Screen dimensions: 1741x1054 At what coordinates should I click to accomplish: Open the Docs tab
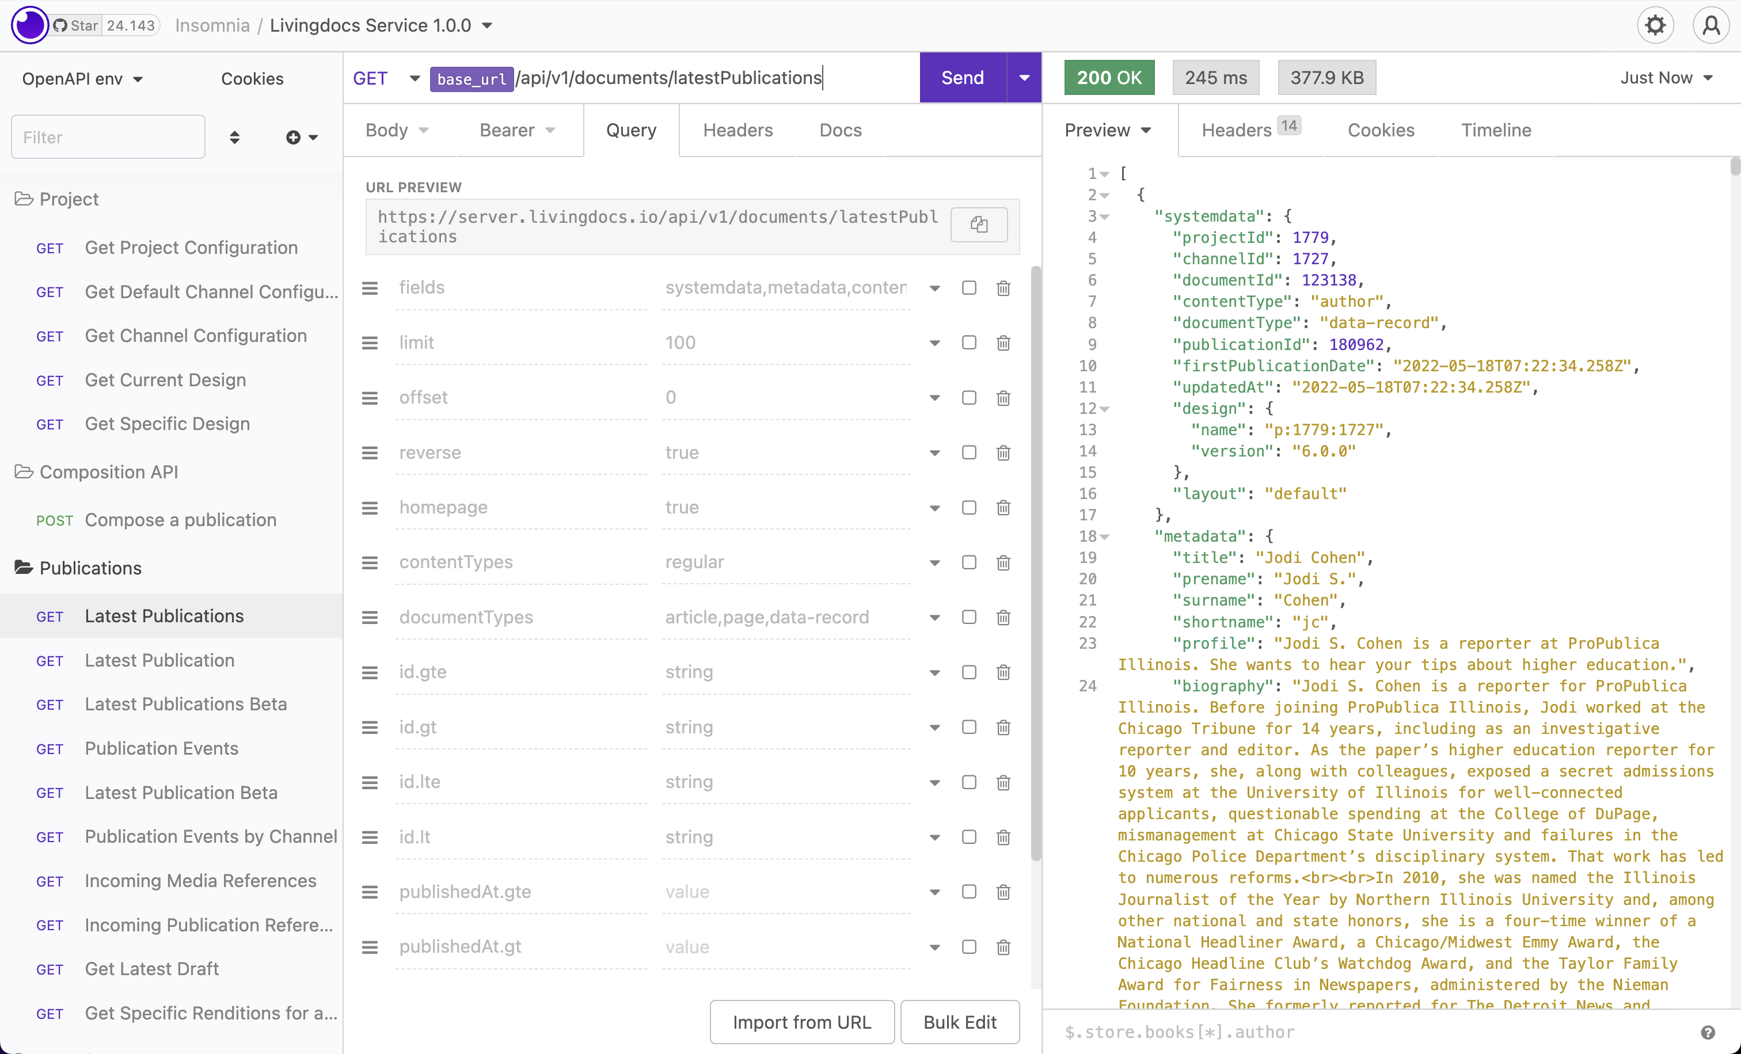840,130
